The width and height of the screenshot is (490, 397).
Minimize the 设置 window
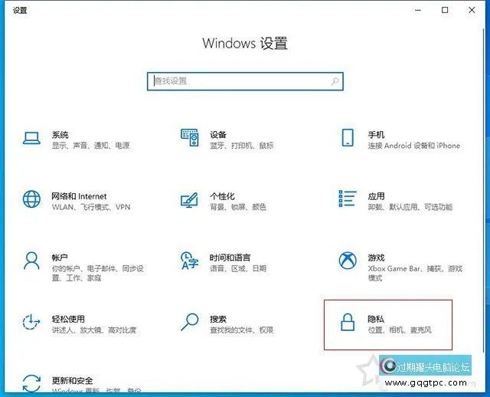418,10
